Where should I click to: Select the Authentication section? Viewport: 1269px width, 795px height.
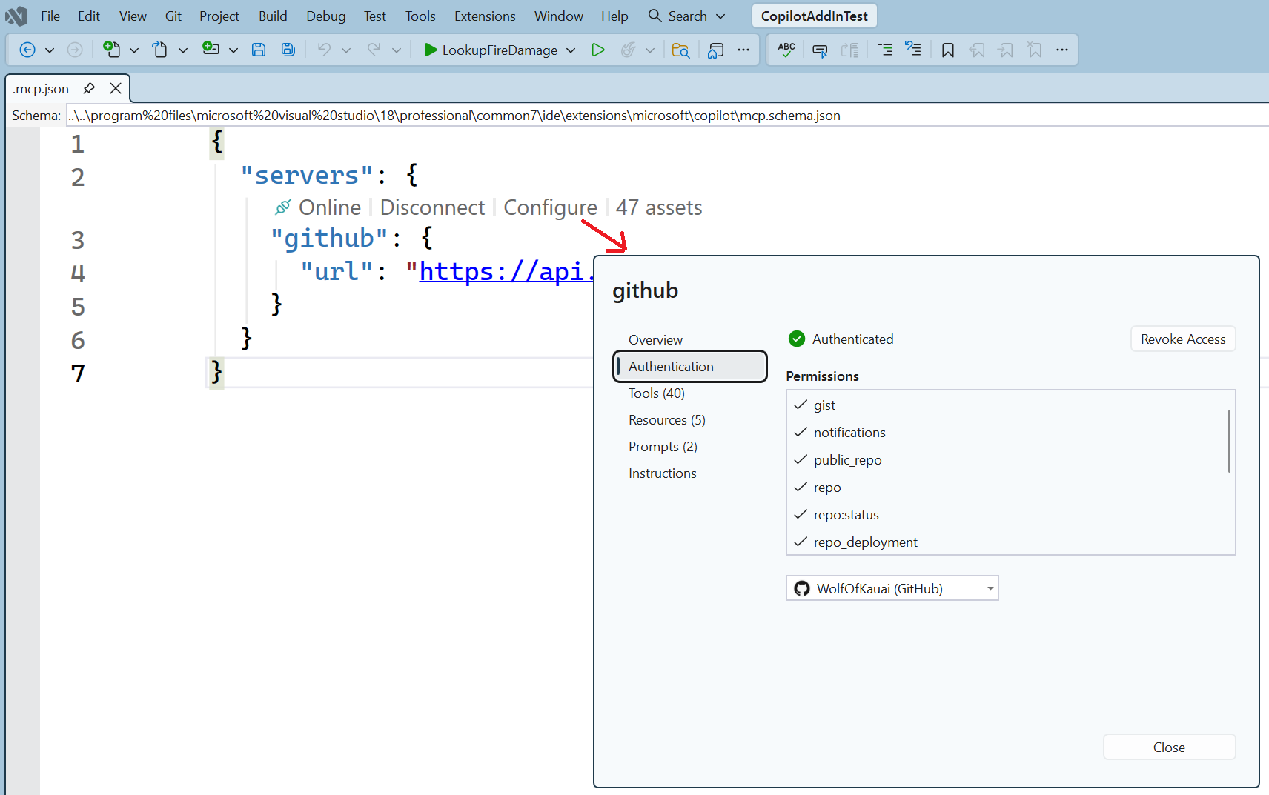pos(690,366)
